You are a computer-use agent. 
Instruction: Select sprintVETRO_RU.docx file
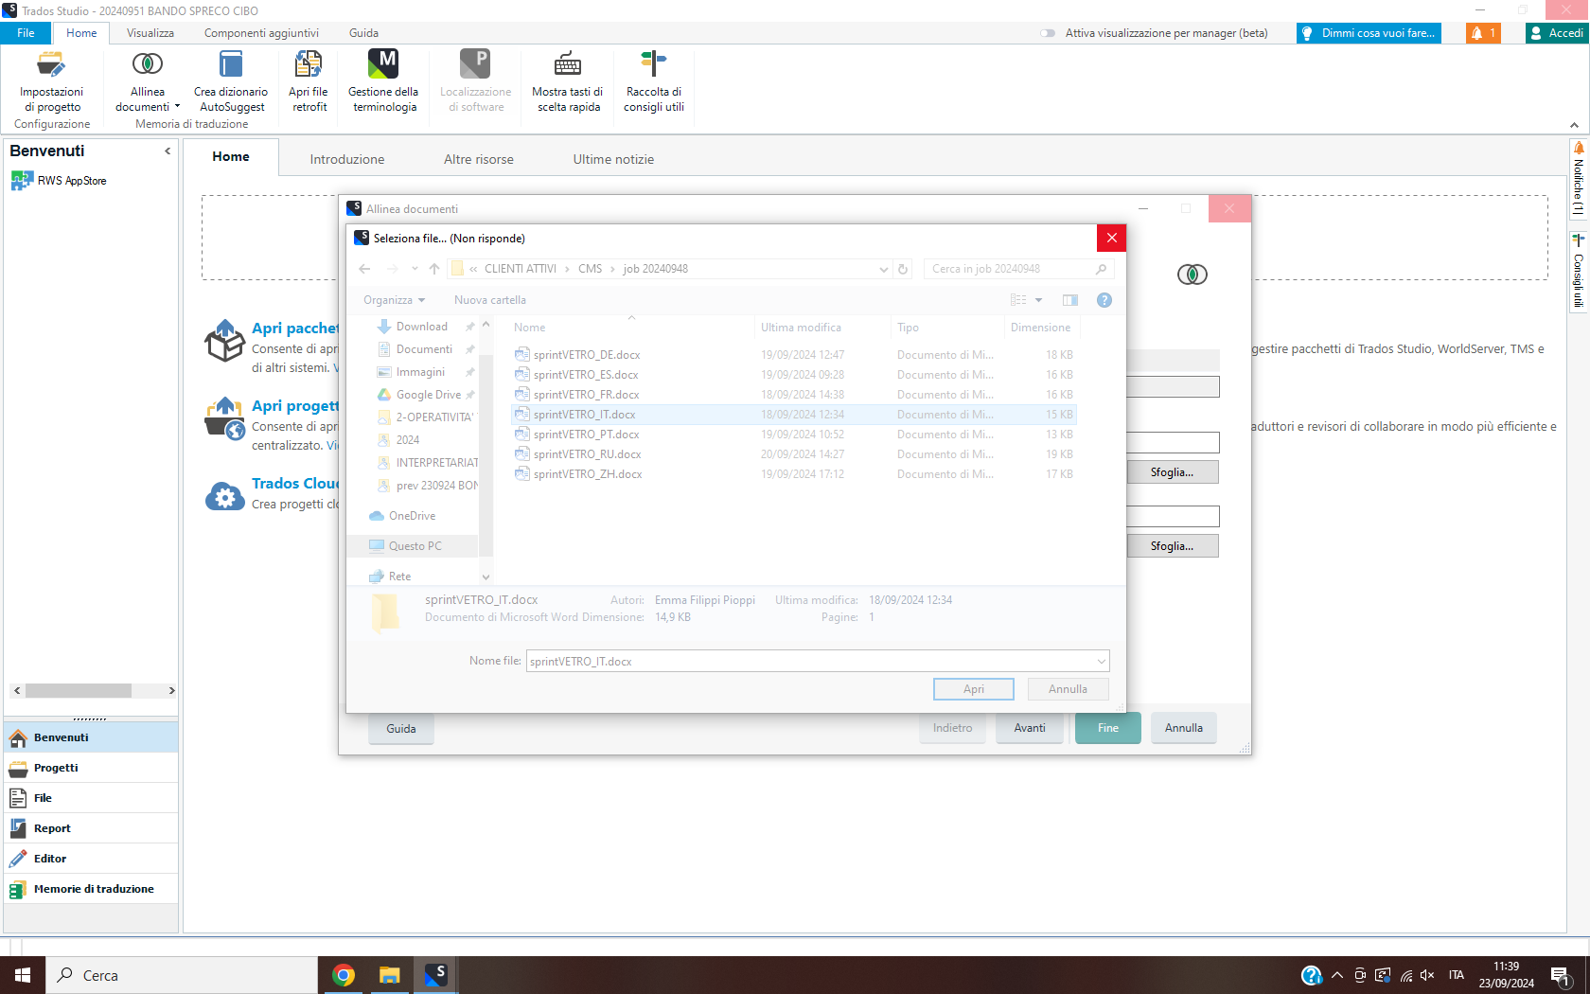[587, 454]
